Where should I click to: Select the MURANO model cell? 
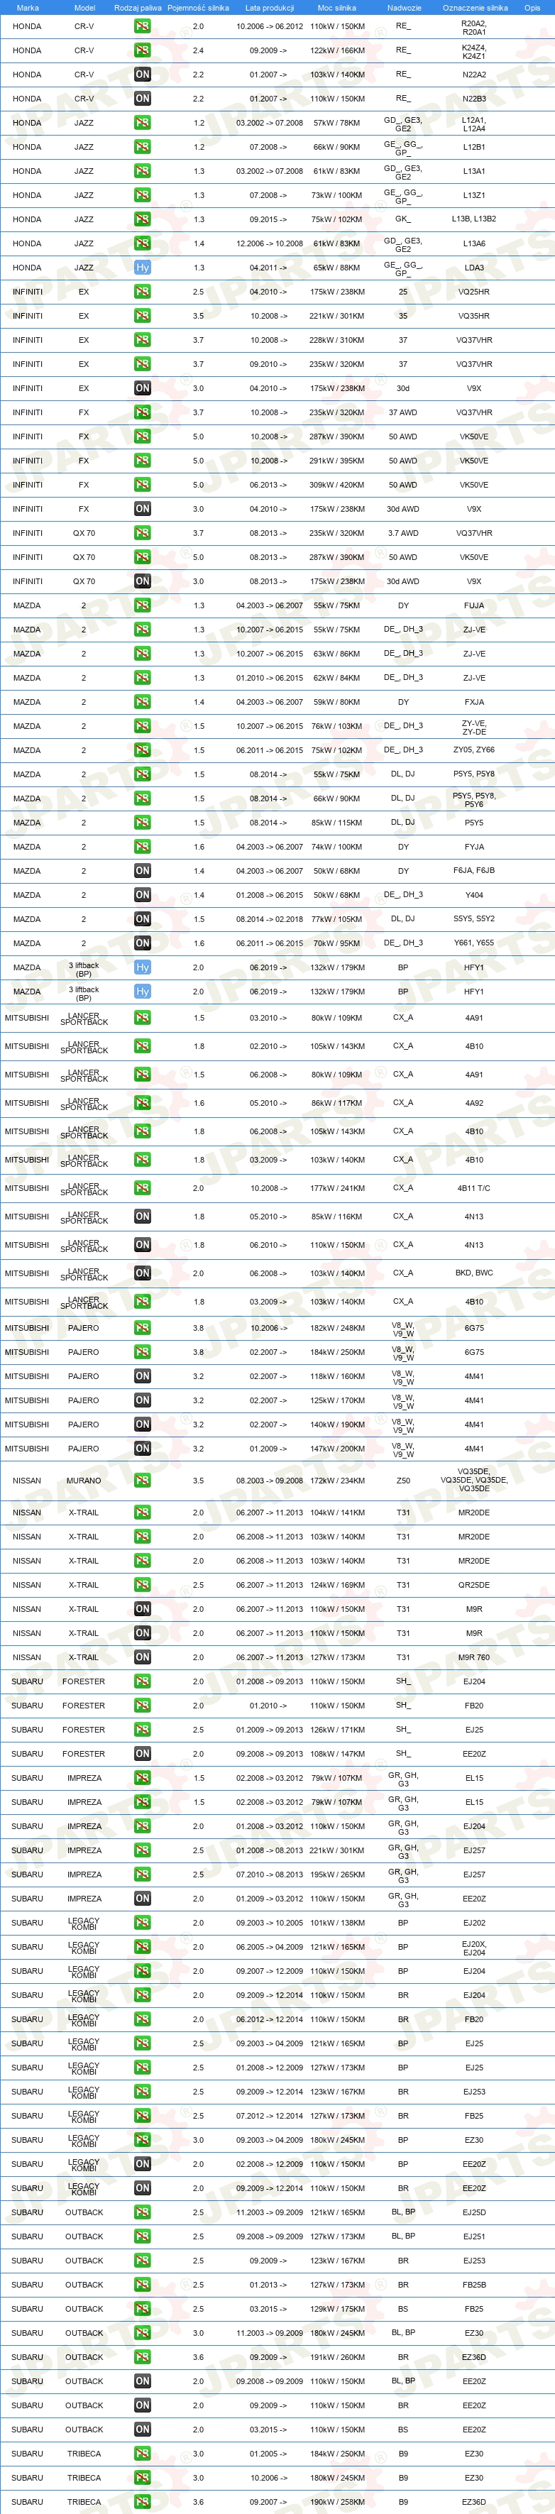tap(84, 1481)
